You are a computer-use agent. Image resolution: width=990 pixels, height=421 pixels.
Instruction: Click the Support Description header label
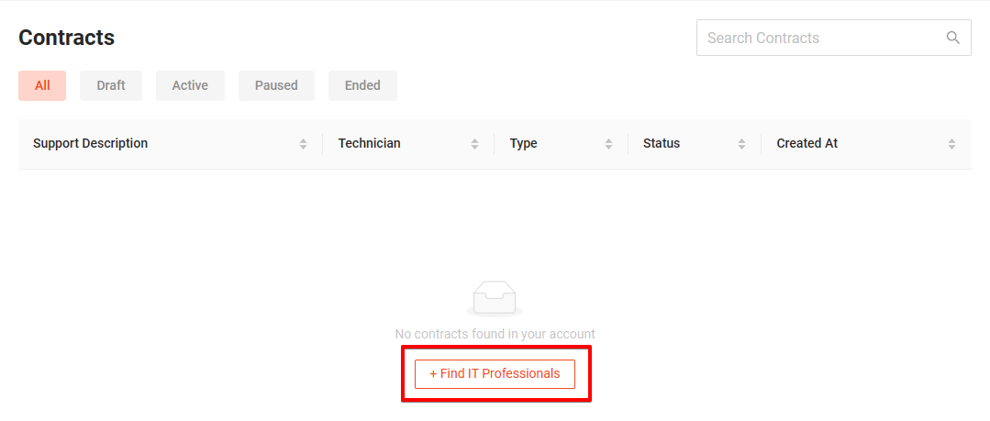[x=90, y=143]
